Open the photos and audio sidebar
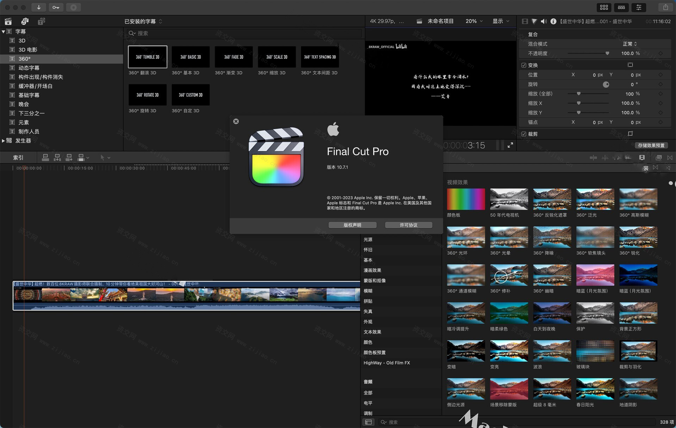Screen dimensions: 676x428 25,21
